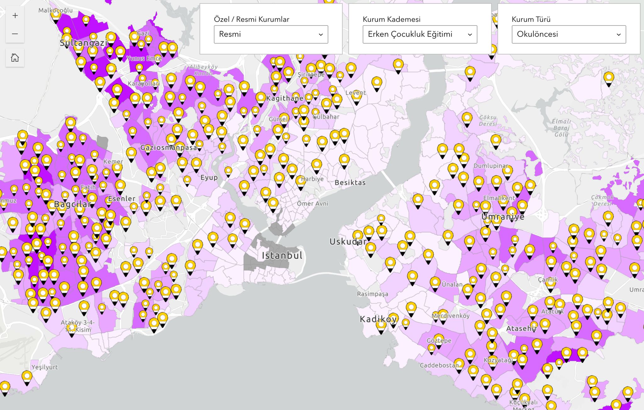Click the chevron arrow beside Resmi

click(x=320, y=35)
